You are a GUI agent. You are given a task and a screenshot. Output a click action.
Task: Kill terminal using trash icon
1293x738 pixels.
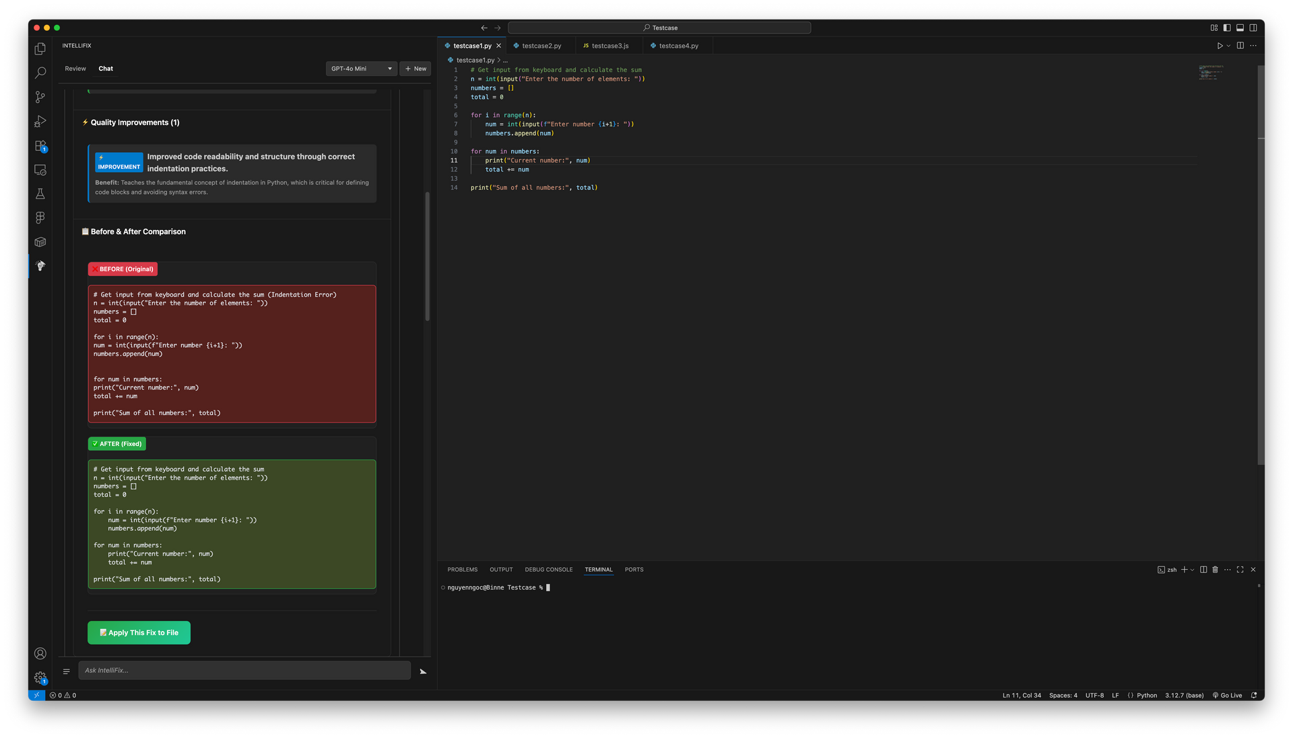pyautogui.click(x=1215, y=570)
